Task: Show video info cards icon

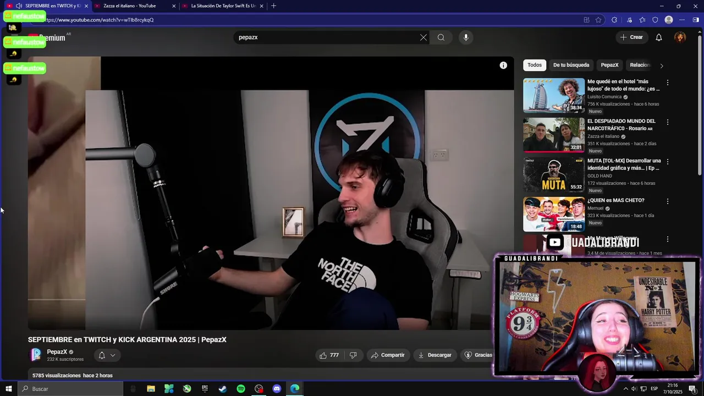Action: 503,65
